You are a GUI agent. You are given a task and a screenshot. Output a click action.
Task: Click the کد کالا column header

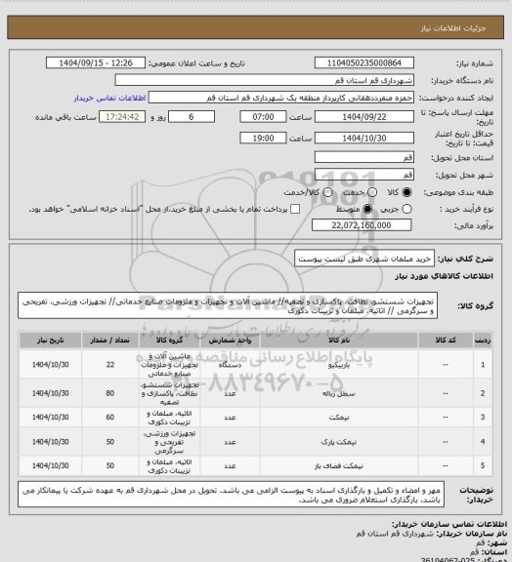pyautogui.click(x=446, y=341)
